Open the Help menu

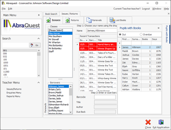[x=166, y=9]
